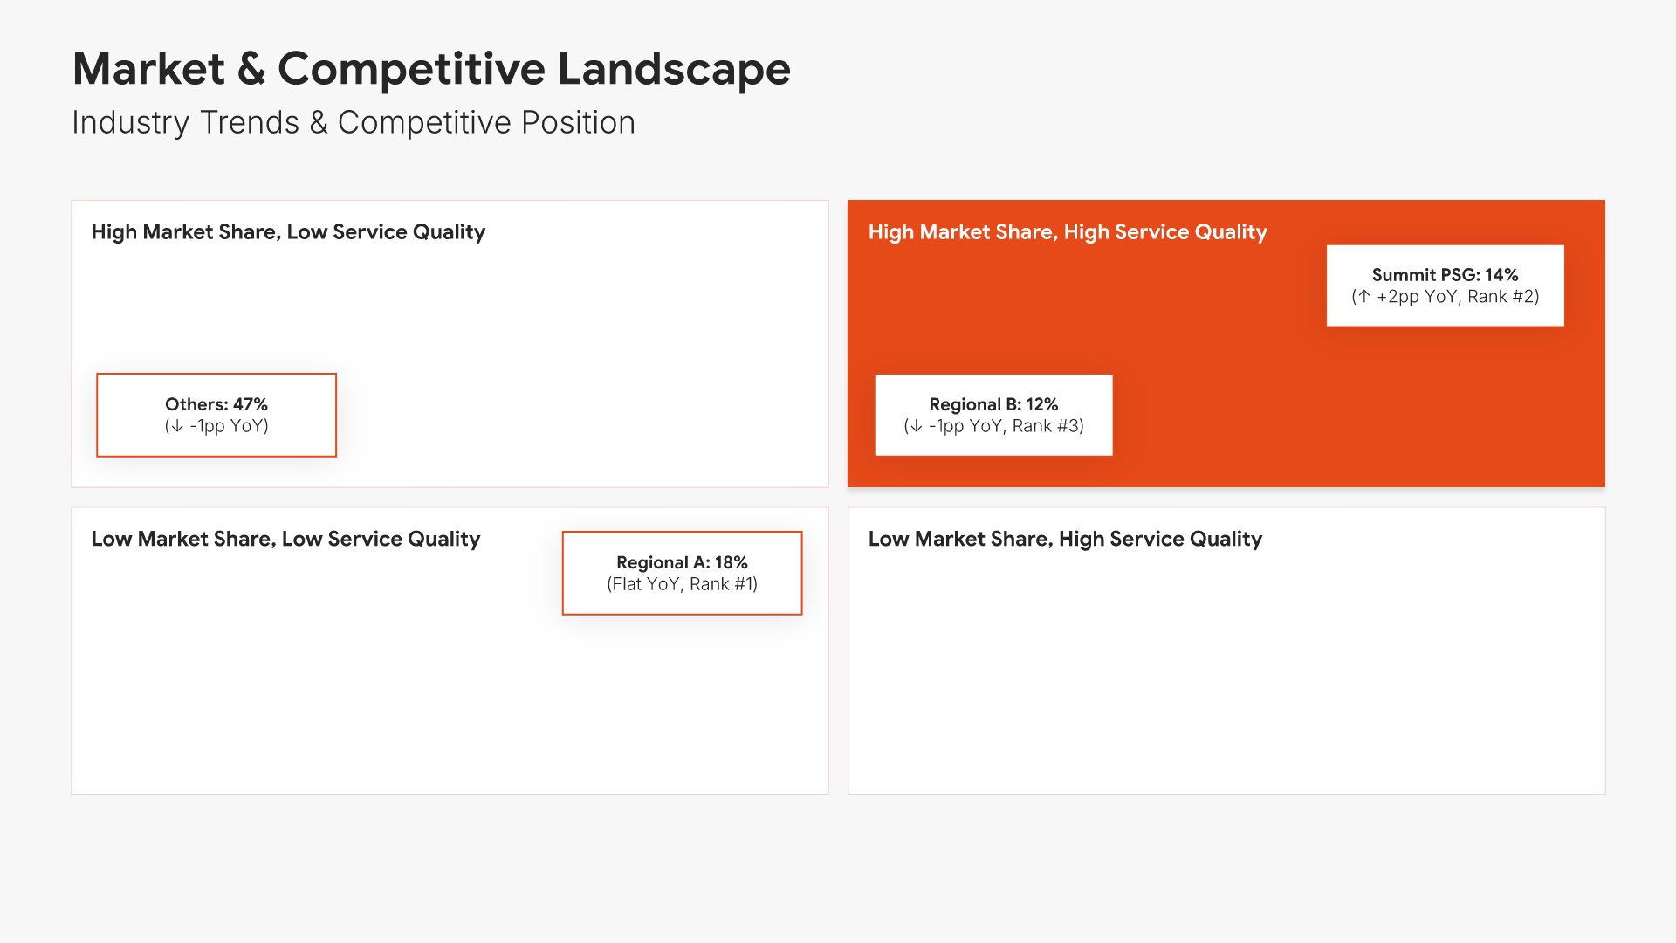Click the '-1pp YoY' text in Others card
Screen dimensions: 1676x943
click(x=228, y=426)
